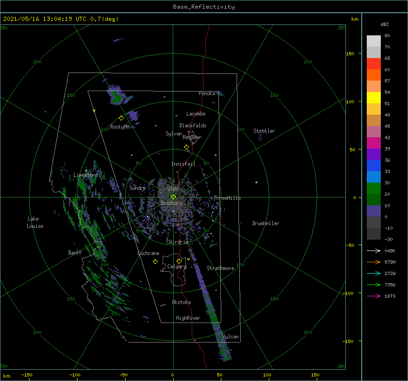This screenshot has height=381, width=408.
Task: Click white asterisk above Limestone label
Action: click(86, 171)
